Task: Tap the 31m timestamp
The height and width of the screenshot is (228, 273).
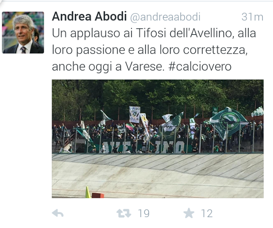Action: tap(252, 17)
